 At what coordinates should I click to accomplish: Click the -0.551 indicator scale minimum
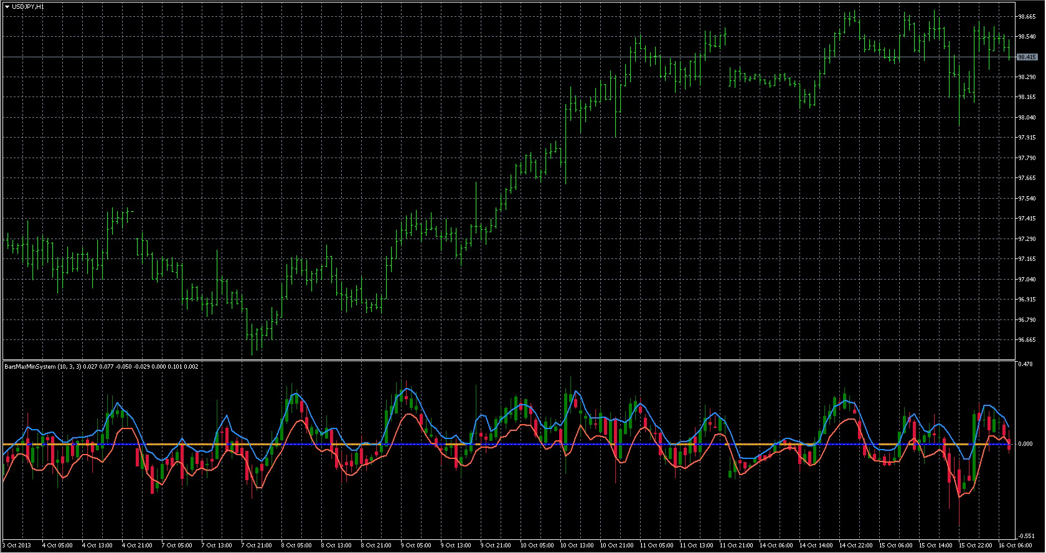click(x=1025, y=536)
